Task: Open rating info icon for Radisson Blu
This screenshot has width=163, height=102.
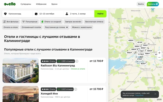Action: click(x=77, y=61)
